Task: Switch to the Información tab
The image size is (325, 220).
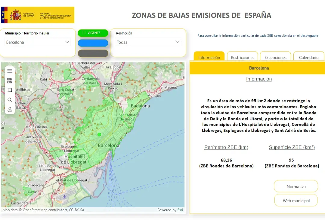Action: pos(209,56)
